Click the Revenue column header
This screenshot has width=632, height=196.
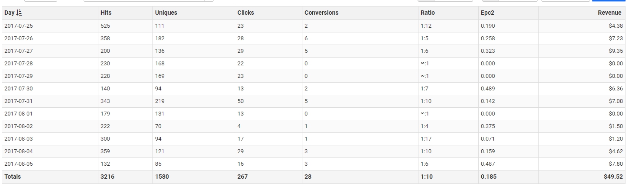(609, 13)
